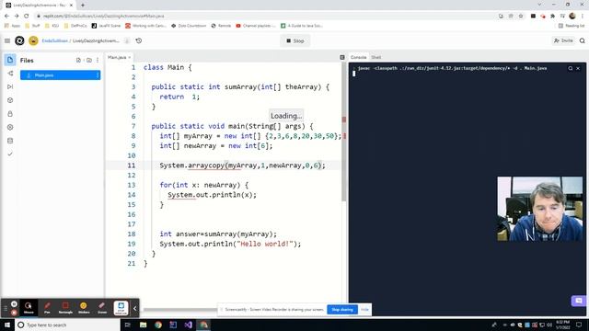Open Replit search magnifier in header
This screenshot has width=589, height=331.
pyautogui.click(x=583, y=40)
